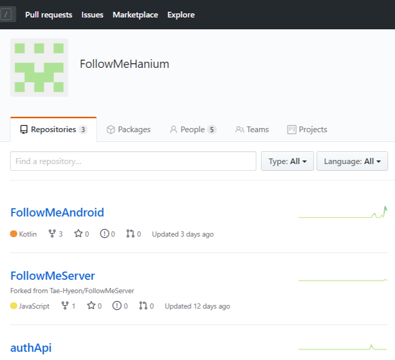Open Tae-Hyeon/FollowMeServer fork source link
The image size is (395, 360).
coord(92,291)
